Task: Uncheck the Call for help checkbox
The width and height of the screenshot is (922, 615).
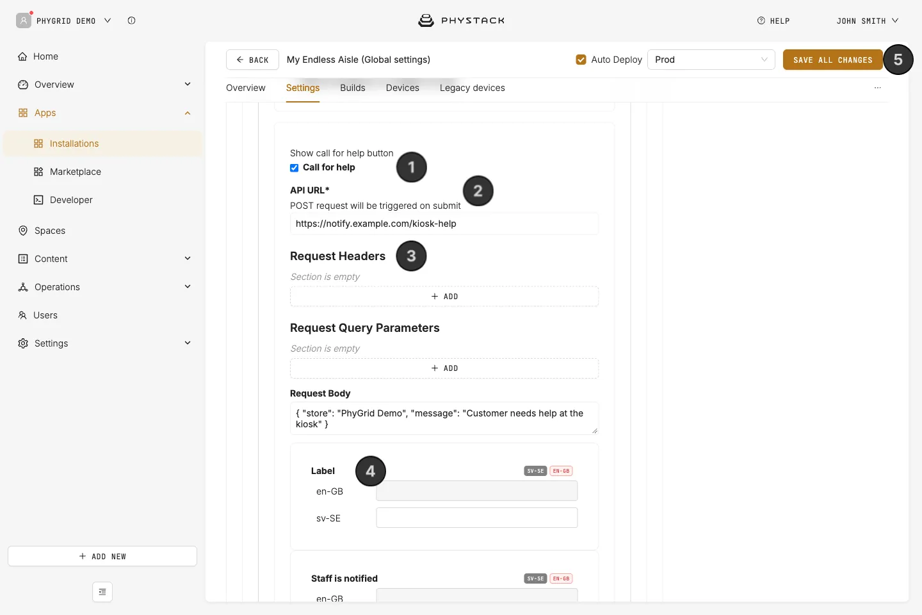Action: pyautogui.click(x=295, y=168)
